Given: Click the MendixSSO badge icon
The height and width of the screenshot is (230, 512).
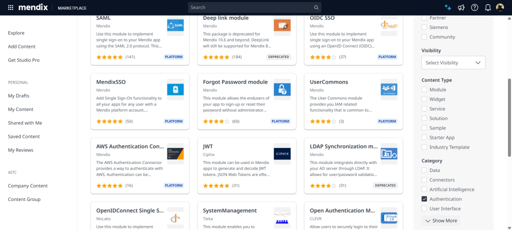Looking at the screenshot, I should (175, 89).
